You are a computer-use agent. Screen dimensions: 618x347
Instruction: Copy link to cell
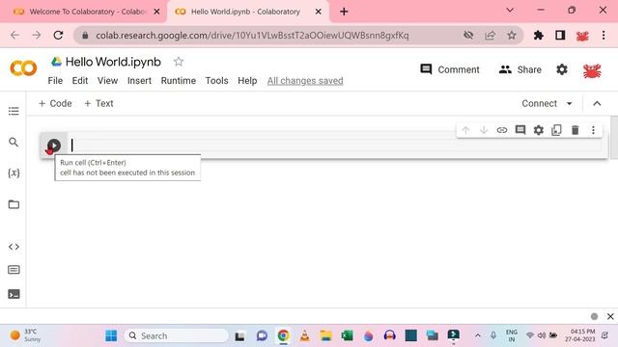tap(502, 130)
